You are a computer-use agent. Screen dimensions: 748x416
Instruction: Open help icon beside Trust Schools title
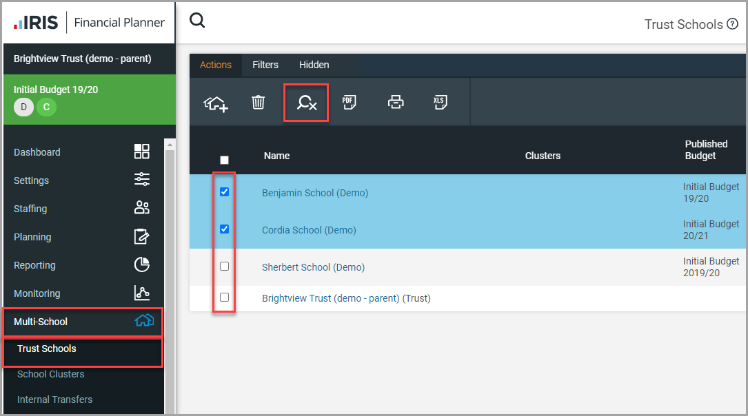(x=732, y=24)
